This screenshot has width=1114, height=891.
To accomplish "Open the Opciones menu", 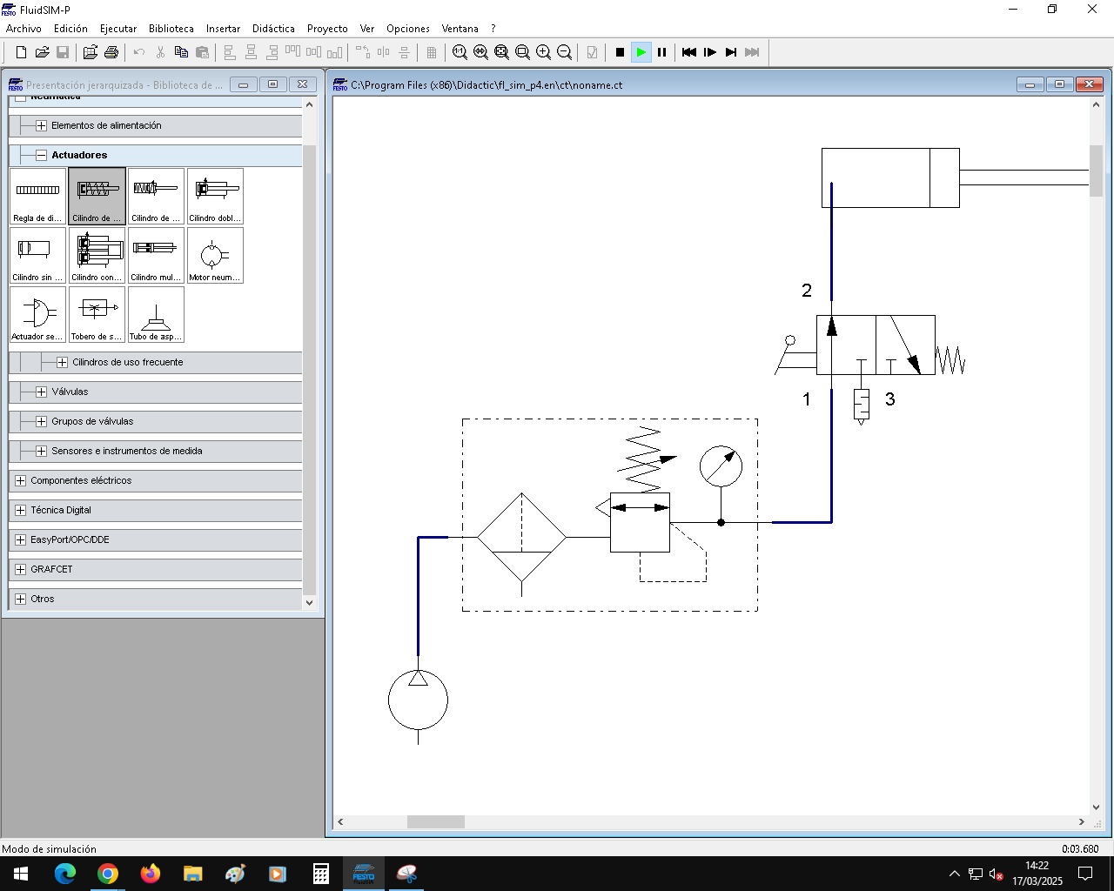I will click(408, 29).
